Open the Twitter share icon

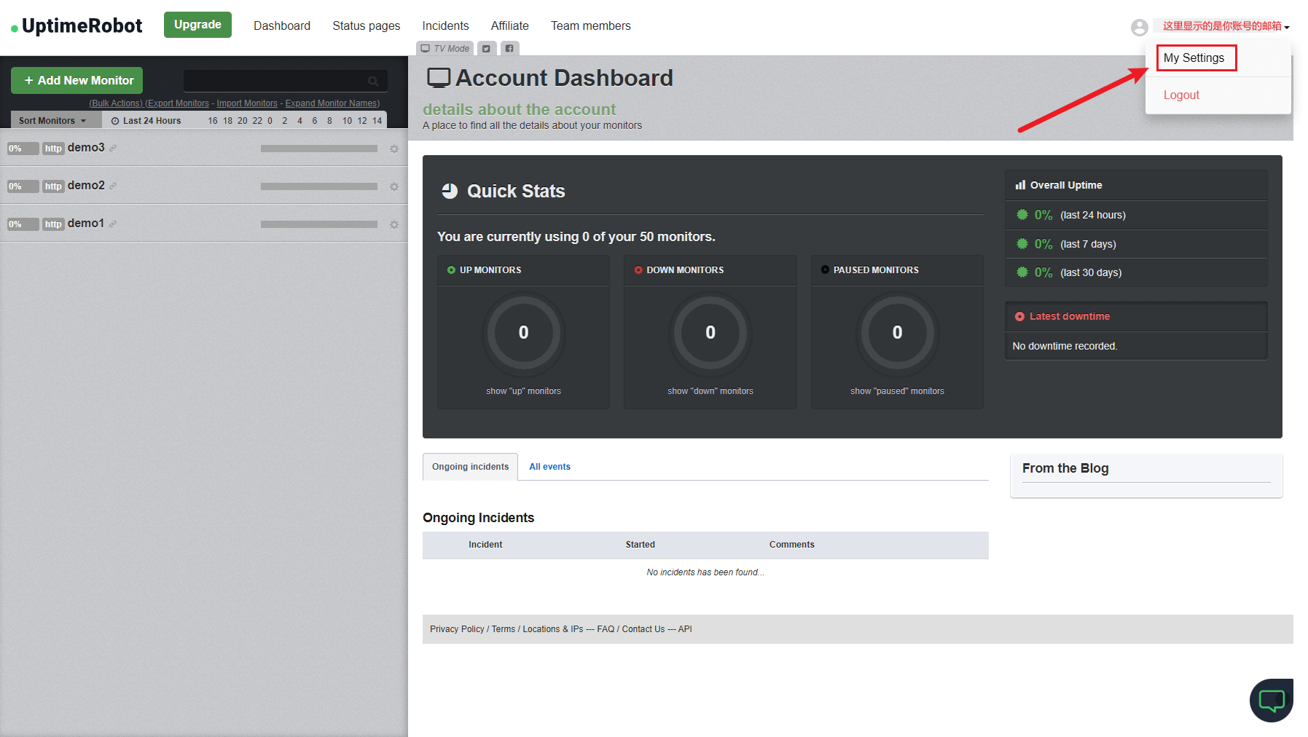pyautogui.click(x=486, y=49)
